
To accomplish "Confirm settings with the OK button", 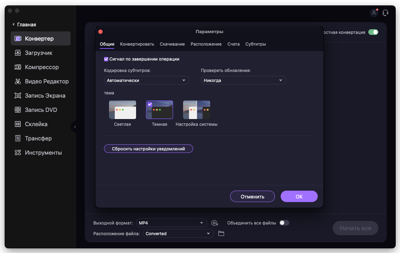I will pos(299,196).
